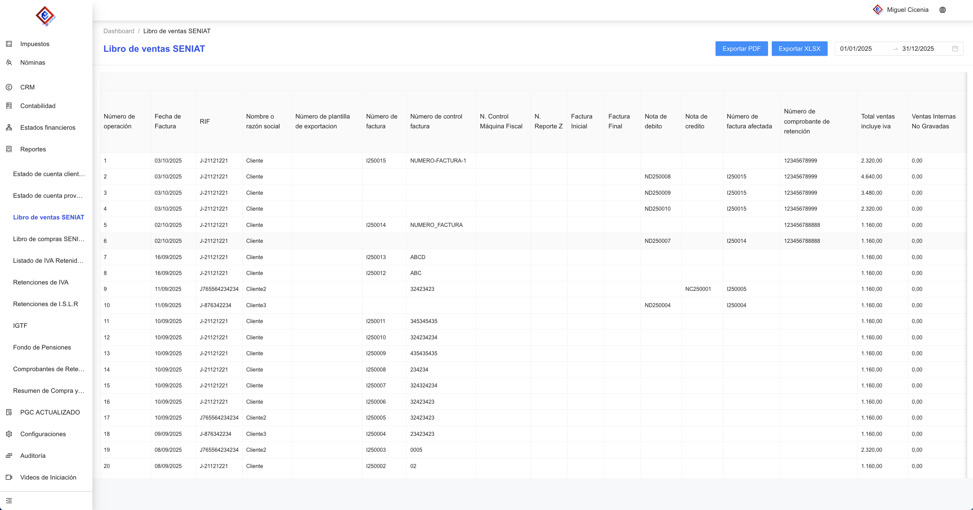
Task: Collapse the Reportes menu section
Action: pos(33,149)
